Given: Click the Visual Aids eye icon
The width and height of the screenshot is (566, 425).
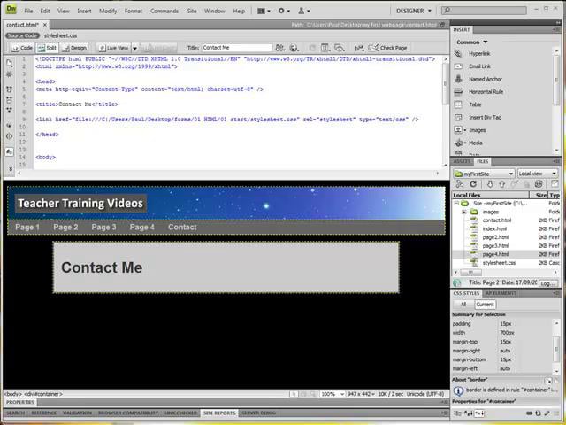Looking at the screenshot, I should 340,48.
